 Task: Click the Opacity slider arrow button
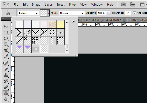click(x=108, y=13)
